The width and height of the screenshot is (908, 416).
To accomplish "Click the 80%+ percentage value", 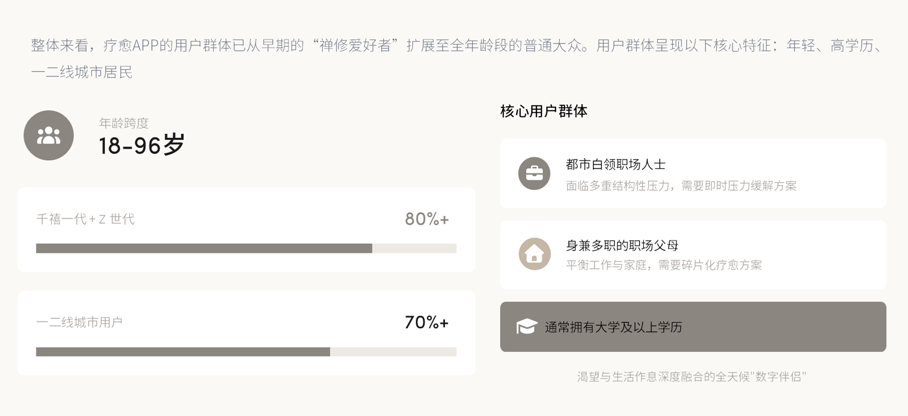I will click(x=426, y=219).
